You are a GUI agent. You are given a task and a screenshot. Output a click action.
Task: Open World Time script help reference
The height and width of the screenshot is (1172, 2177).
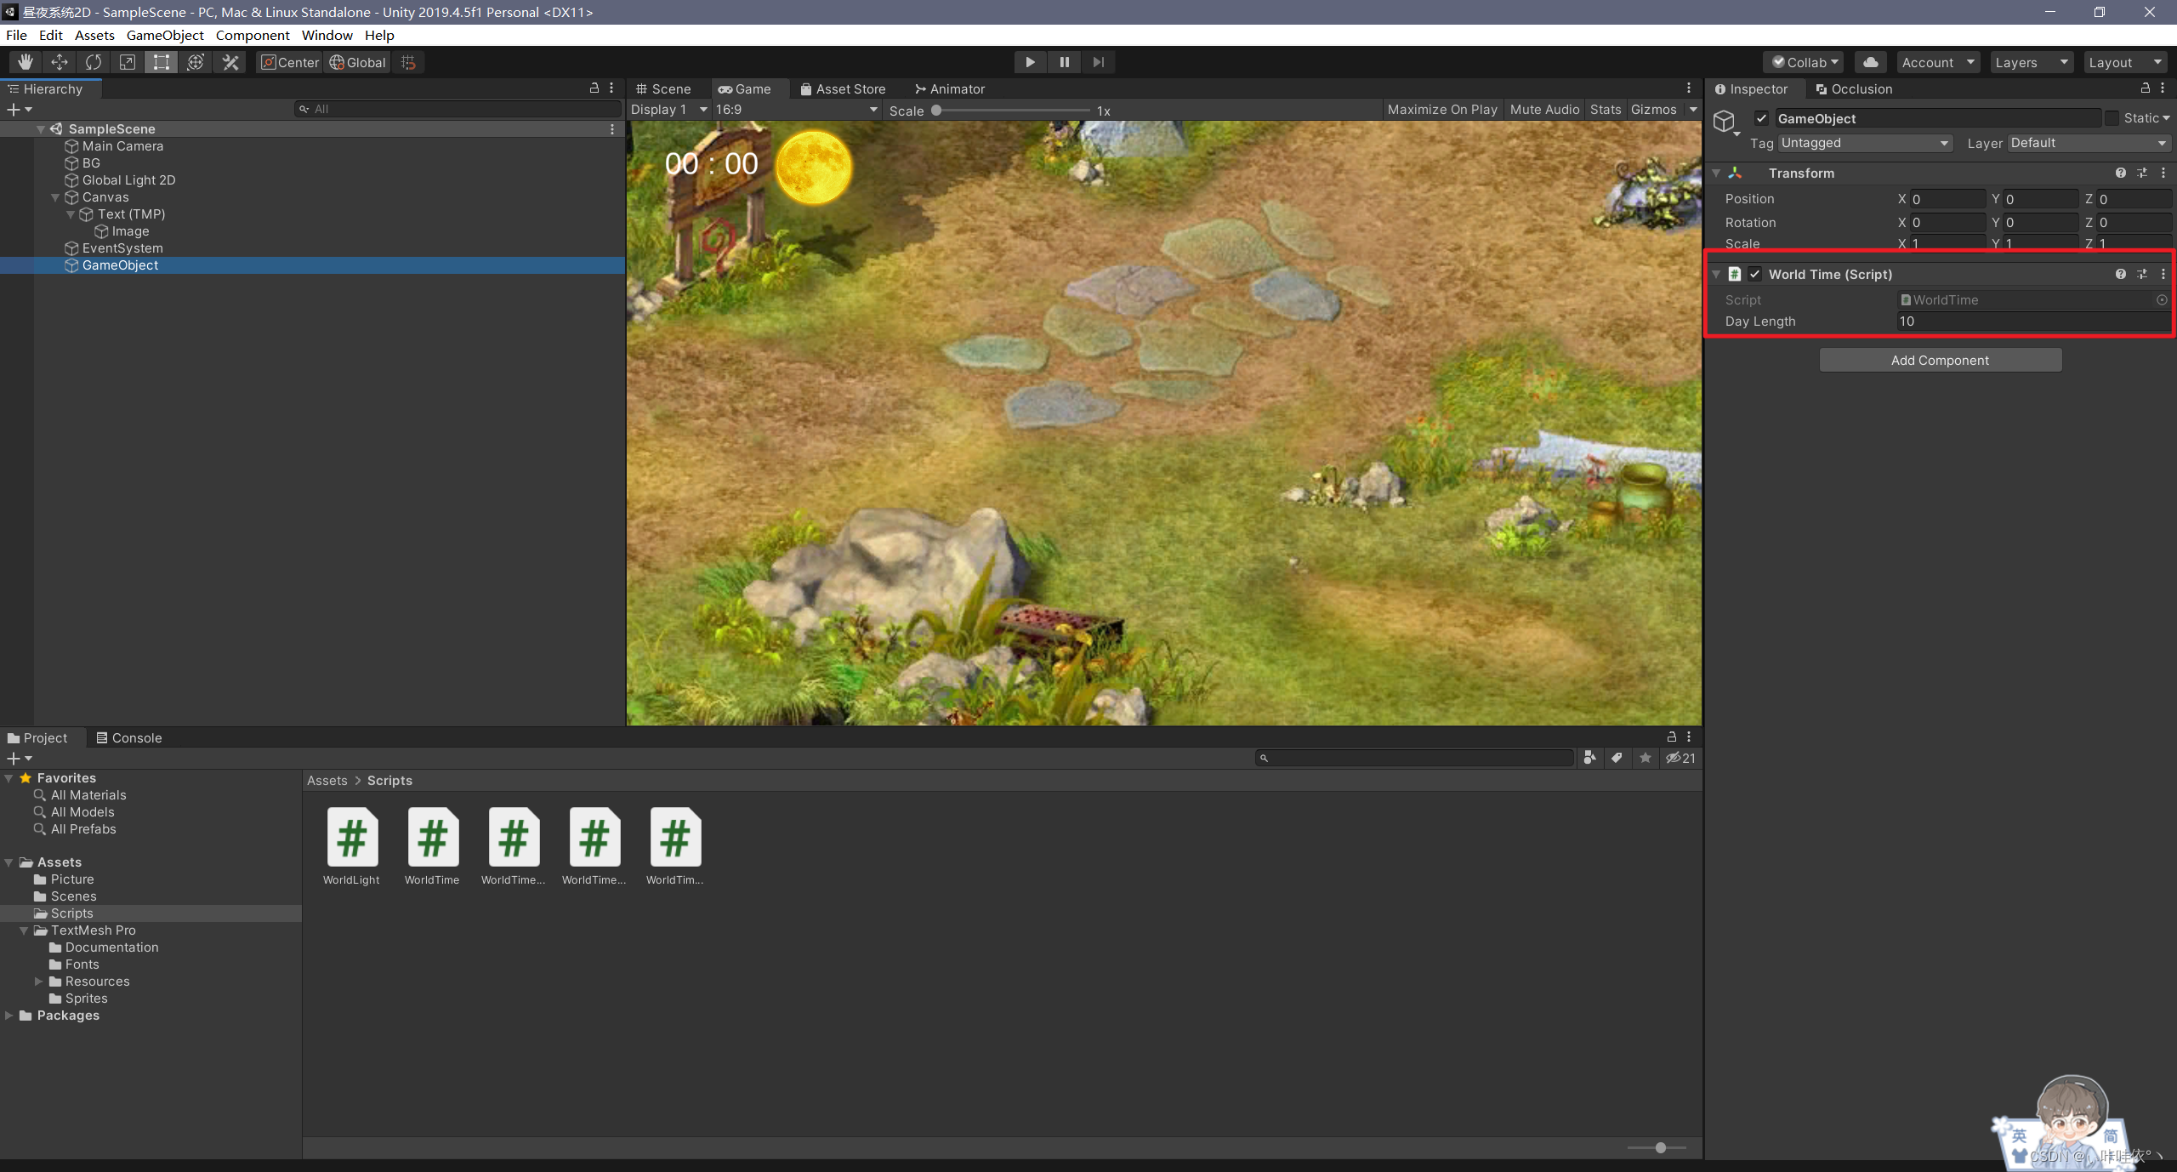[2121, 274]
